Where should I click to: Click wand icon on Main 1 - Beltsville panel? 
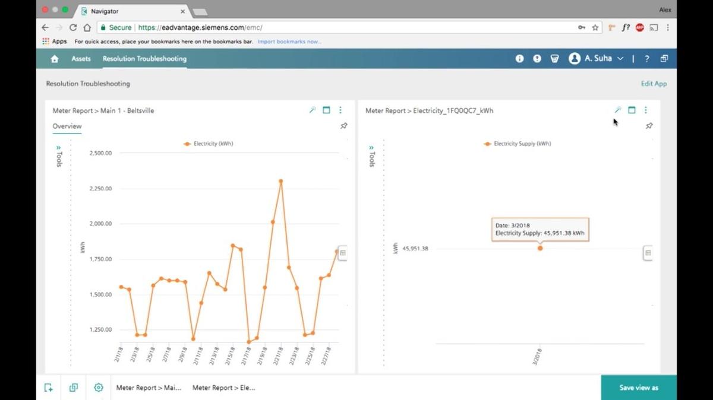312,110
